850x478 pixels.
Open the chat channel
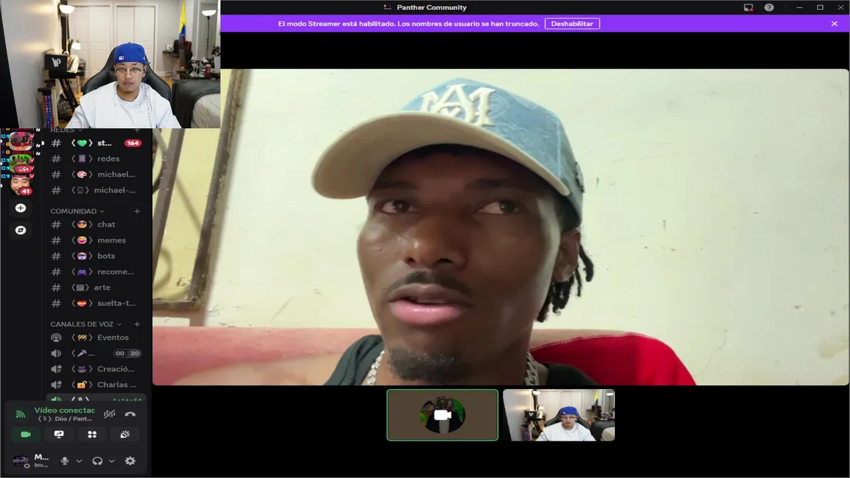tap(96, 224)
